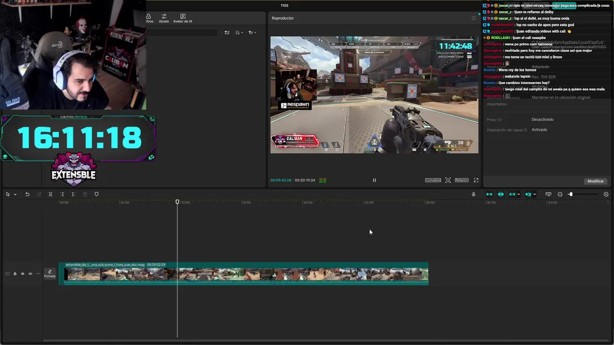614x345 pixels.
Task: Click the 05:00 mark on timeline ruler
Action: tap(125, 203)
